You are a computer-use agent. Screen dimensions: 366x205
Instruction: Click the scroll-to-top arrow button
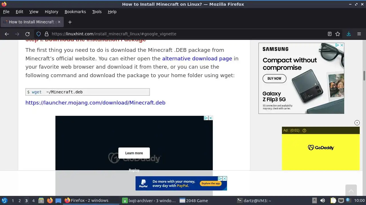click(351, 190)
